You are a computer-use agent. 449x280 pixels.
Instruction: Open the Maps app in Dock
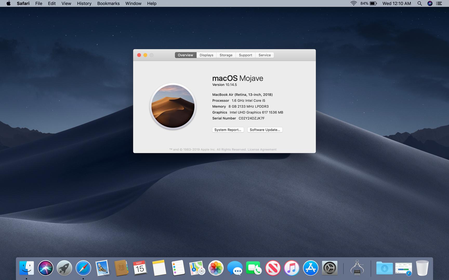point(197,268)
